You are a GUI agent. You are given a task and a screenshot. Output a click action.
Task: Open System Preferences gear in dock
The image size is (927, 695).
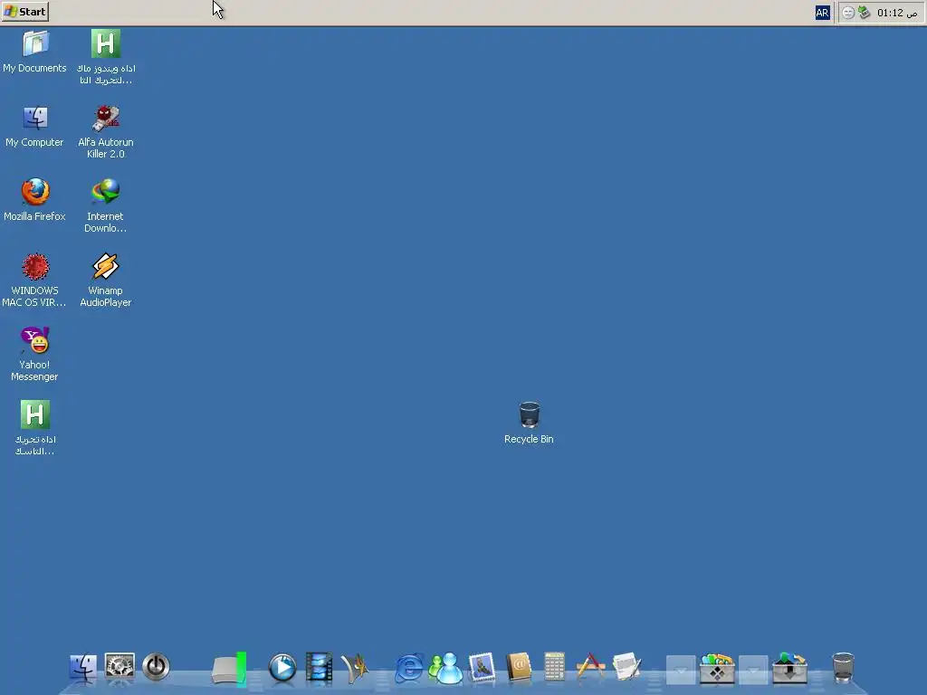(x=119, y=667)
